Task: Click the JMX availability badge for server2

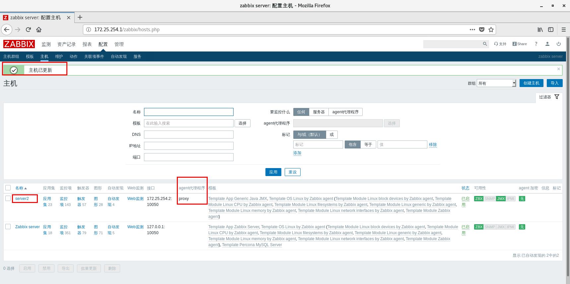Action: click(501, 199)
